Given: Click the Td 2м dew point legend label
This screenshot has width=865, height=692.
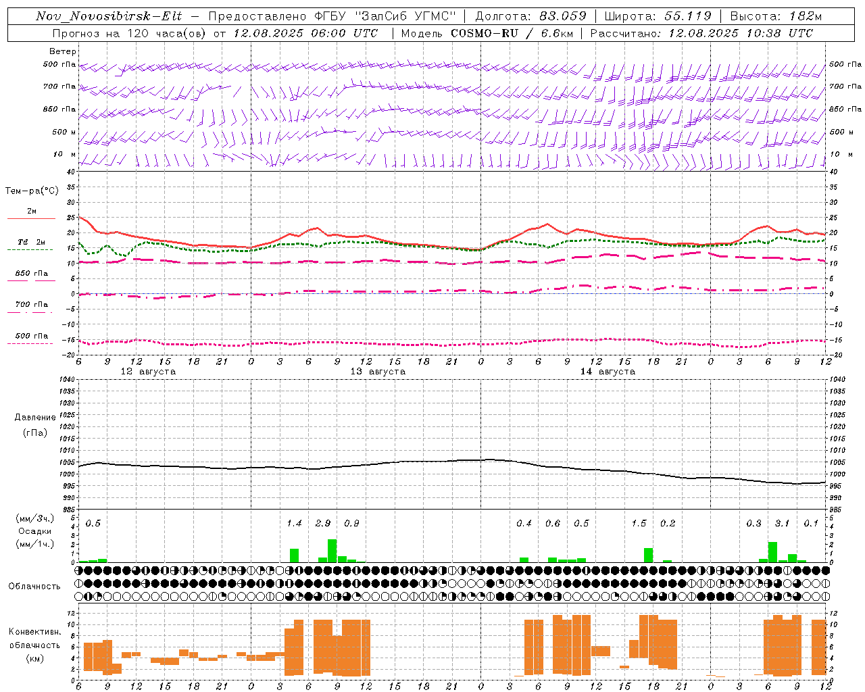Looking at the screenshot, I should [31, 242].
